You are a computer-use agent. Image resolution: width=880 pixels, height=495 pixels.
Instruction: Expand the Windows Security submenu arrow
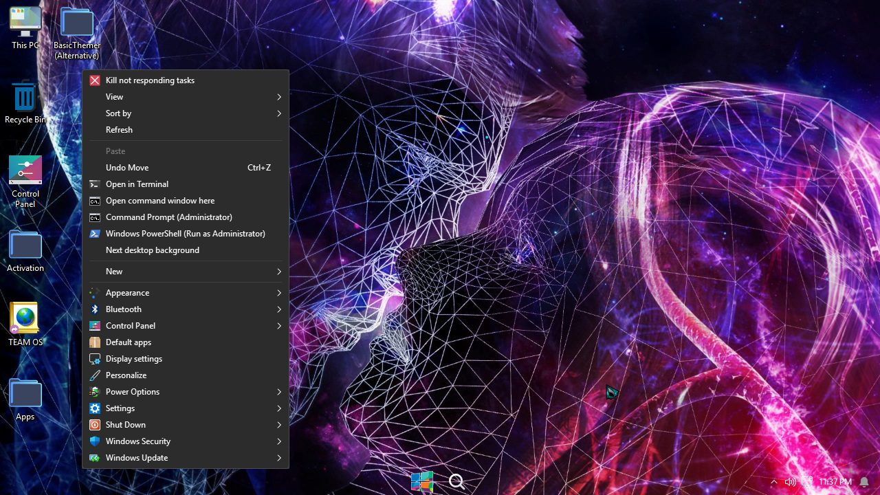[279, 441]
